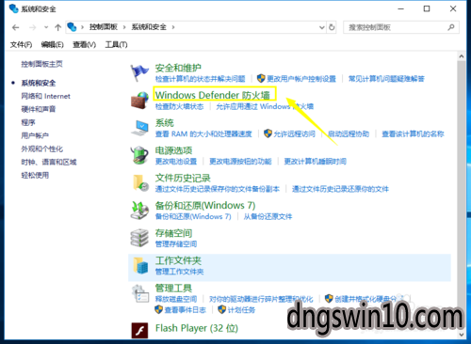Open Windows Defender 防火墙 heading link
Image resolution: width=471 pixels, height=344 pixels.
[213, 95]
